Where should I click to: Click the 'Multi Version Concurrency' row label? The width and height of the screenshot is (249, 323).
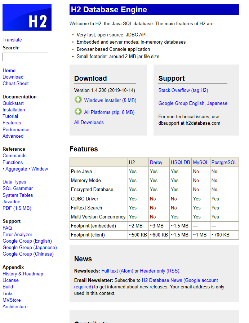coord(98,217)
